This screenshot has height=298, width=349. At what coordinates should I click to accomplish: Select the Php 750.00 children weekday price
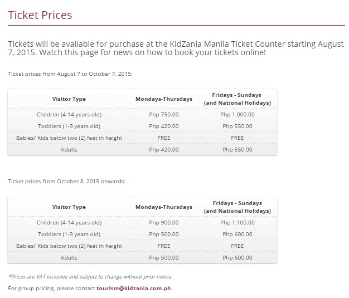pyautogui.click(x=164, y=115)
